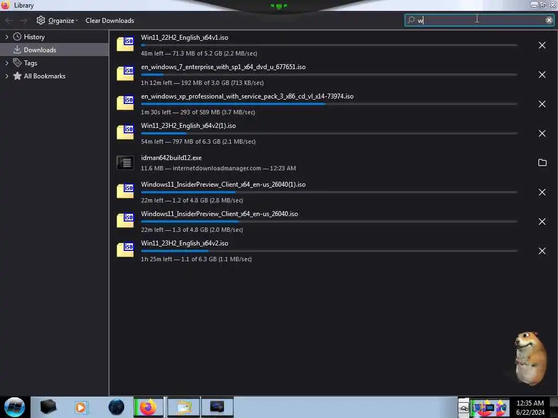Cancel the en_windows_7_enterprise download
Viewport: 558px width, 418px height.
[x=542, y=75]
